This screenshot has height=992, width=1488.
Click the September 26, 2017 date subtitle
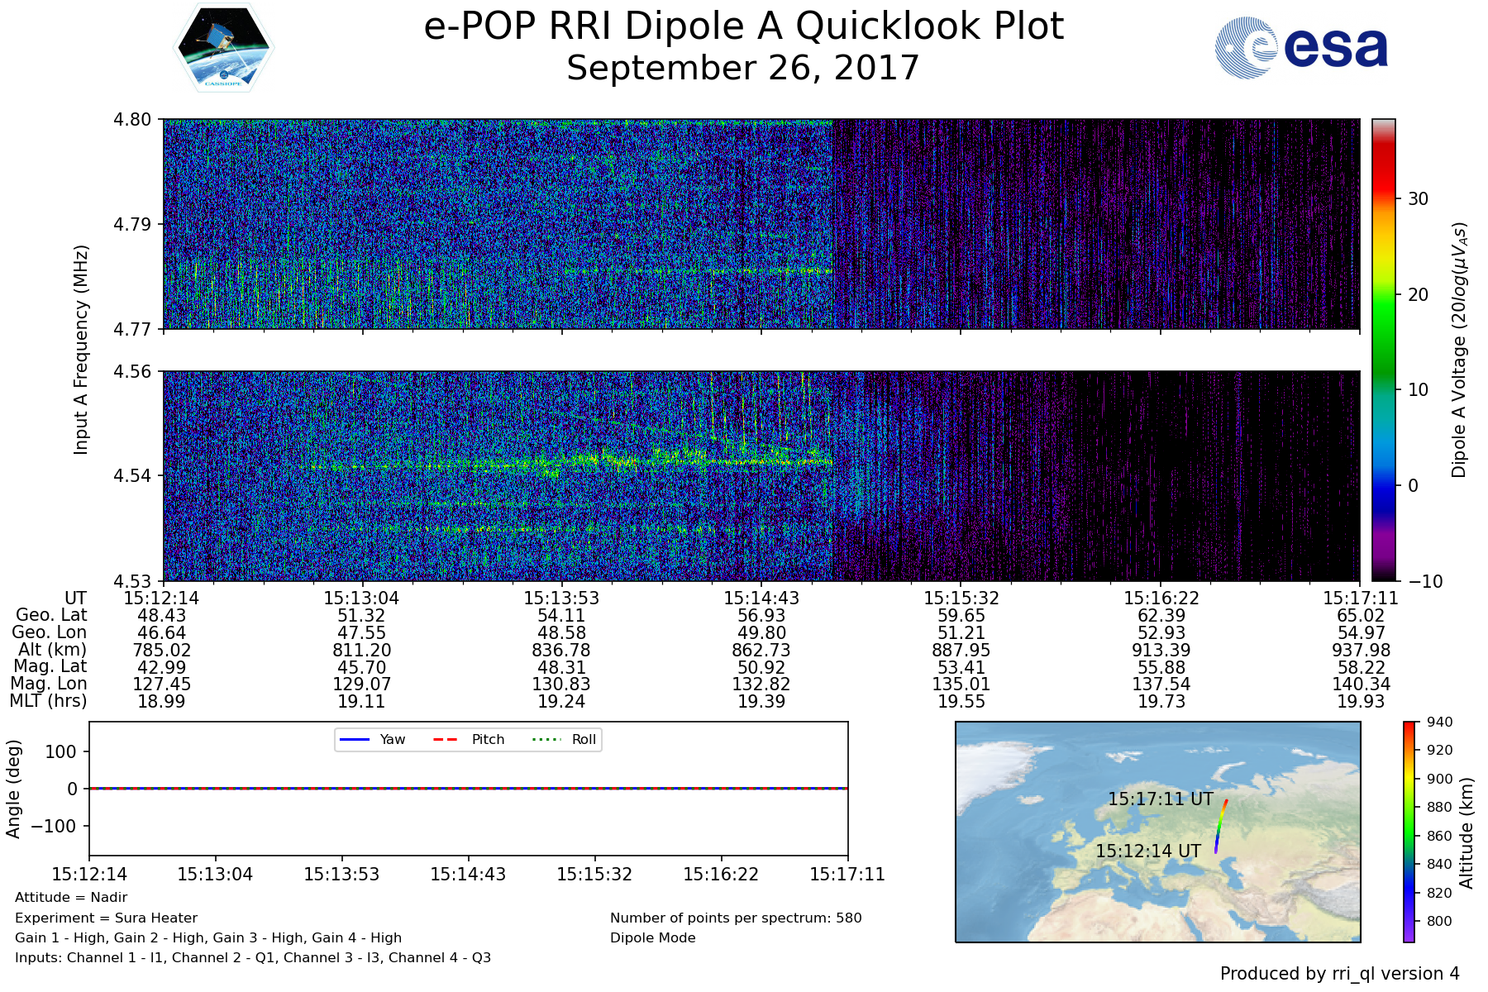(742, 68)
